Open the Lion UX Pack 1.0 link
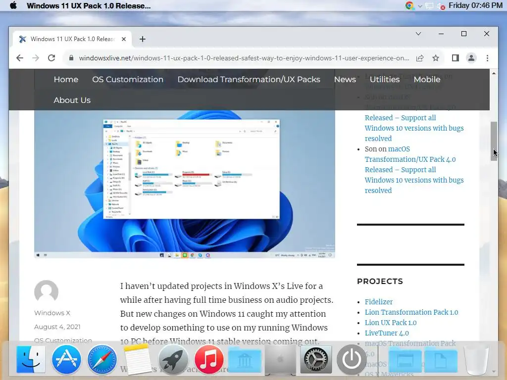The width and height of the screenshot is (507, 380). [391, 323]
